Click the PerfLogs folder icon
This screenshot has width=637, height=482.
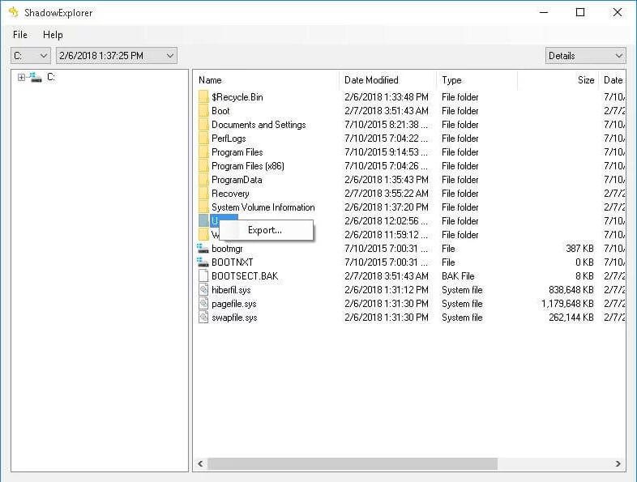click(203, 139)
